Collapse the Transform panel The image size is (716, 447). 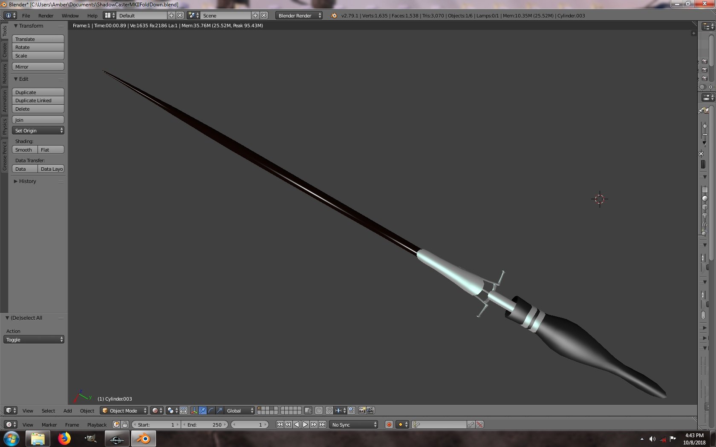16,26
